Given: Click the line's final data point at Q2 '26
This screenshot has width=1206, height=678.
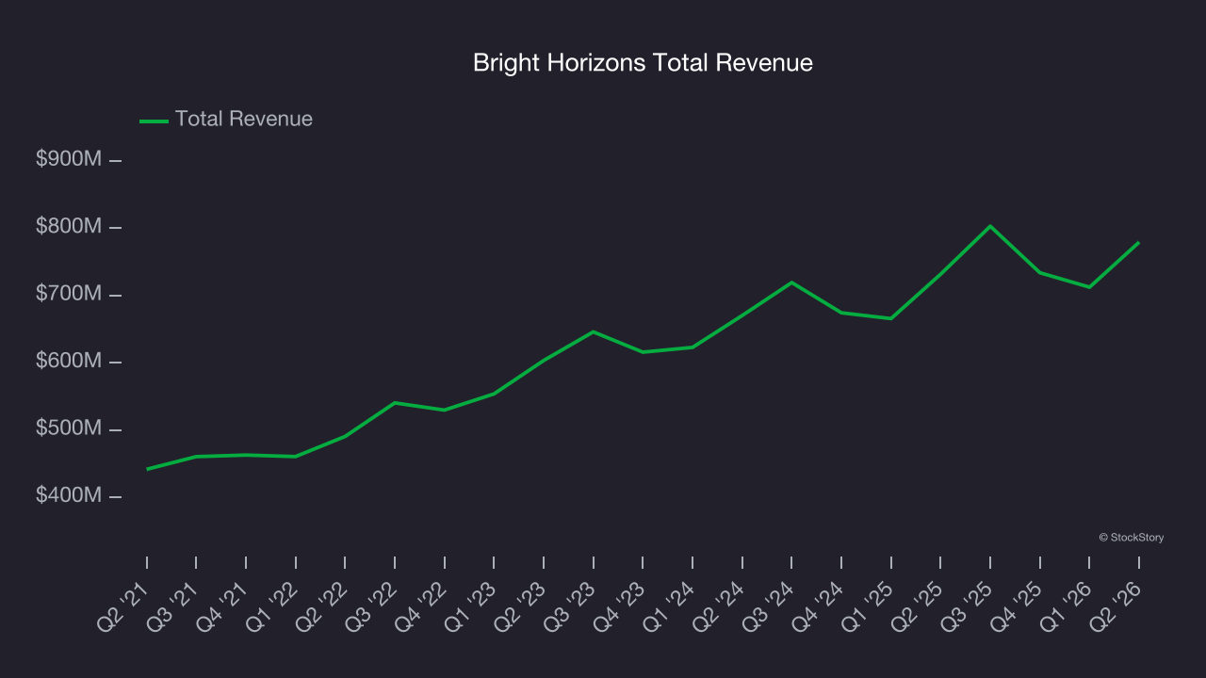Looking at the screenshot, I should 1138,243.
